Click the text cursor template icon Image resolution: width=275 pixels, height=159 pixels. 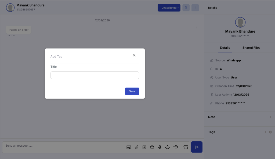(175, 147)
